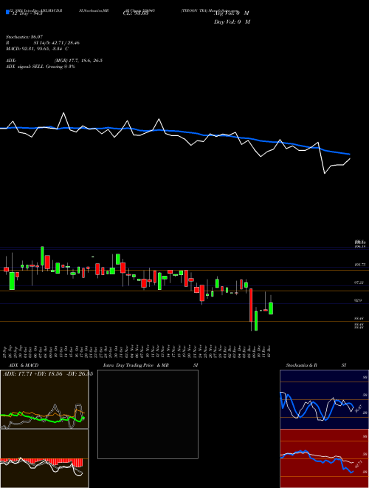This screenshot has height=488, width=369.
Task: Click the tallest green candle near 07 Oct
Action: pyautogui.click(x=42, y=256)
